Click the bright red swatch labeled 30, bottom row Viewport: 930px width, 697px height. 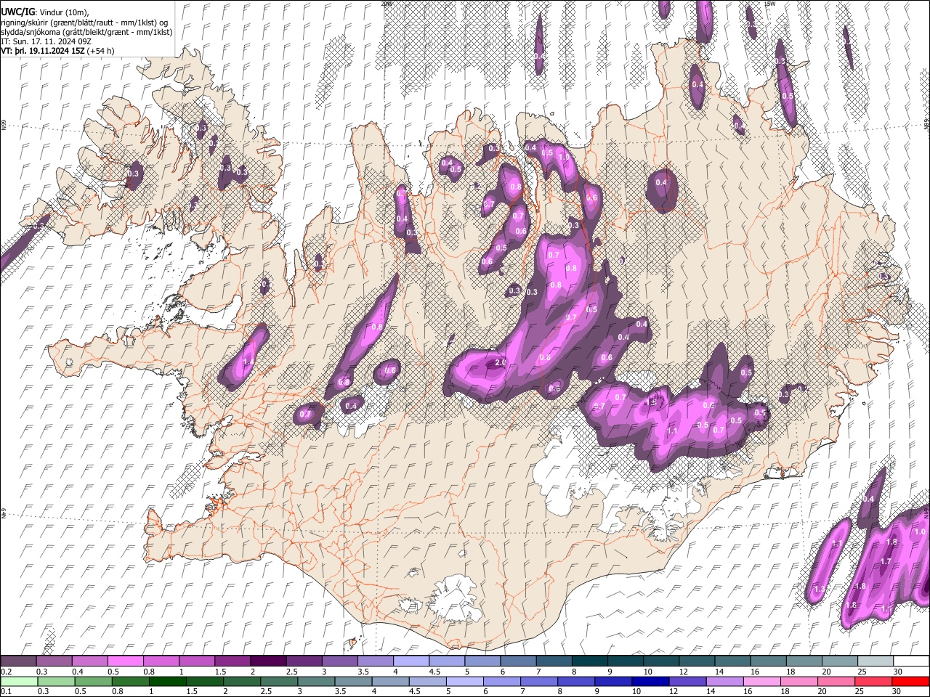point(911,681)
